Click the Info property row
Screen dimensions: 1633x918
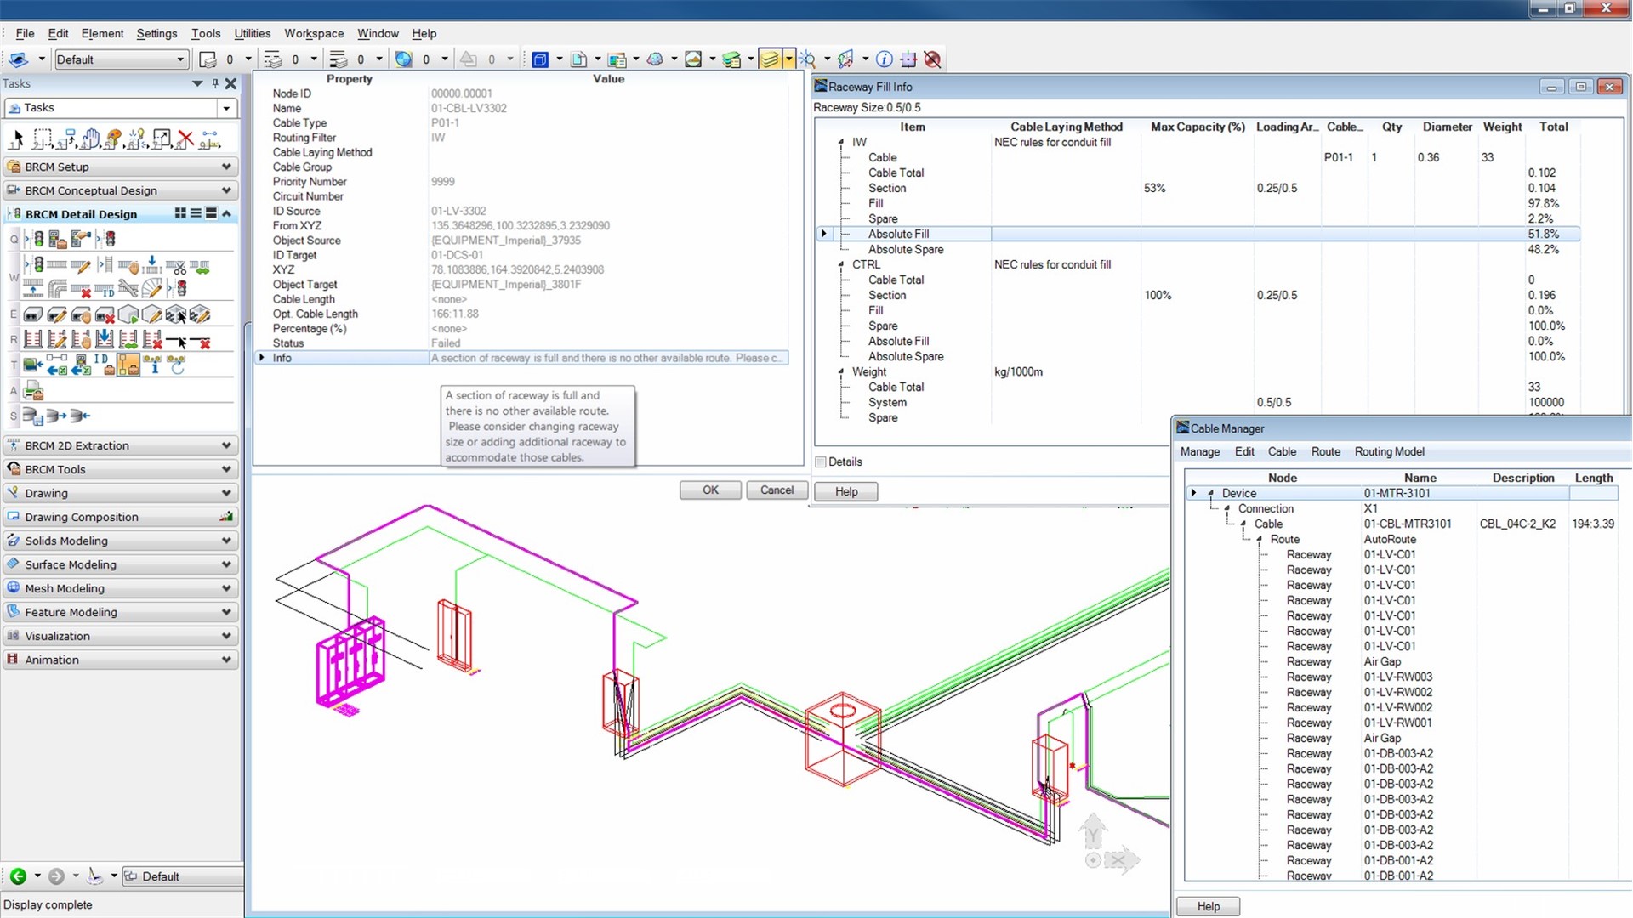coord(524,358)
